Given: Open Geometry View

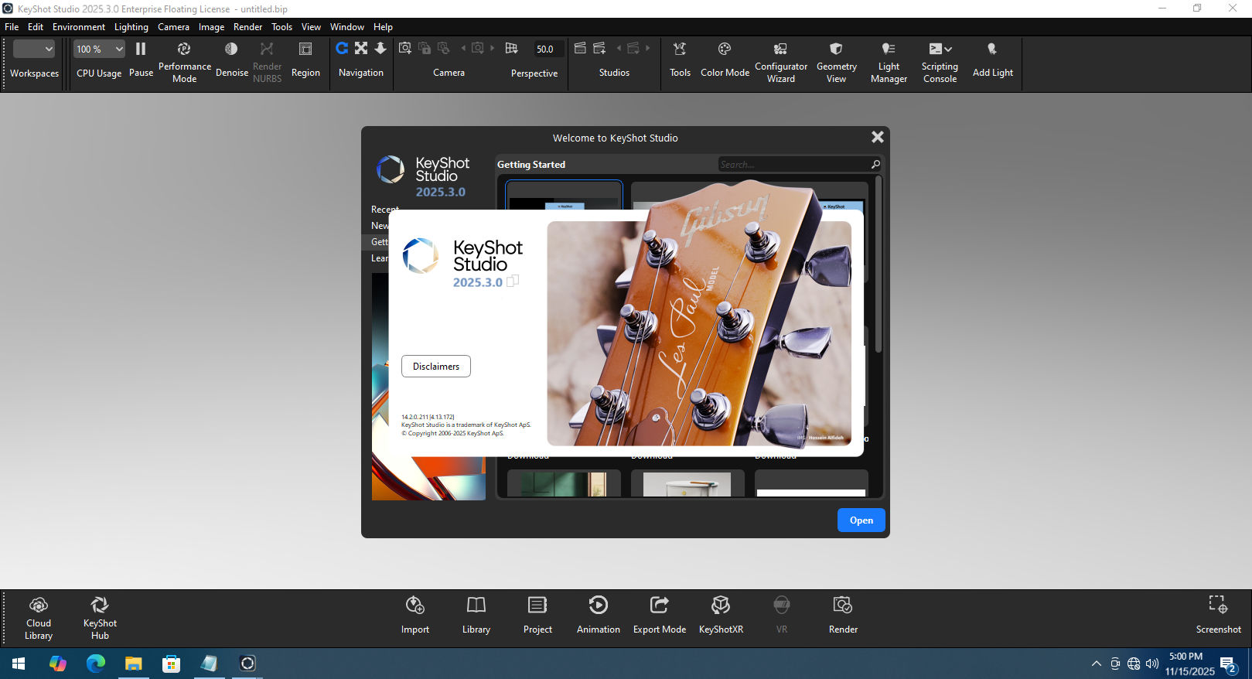Looking at the screenshot, I should coord(836,62).
